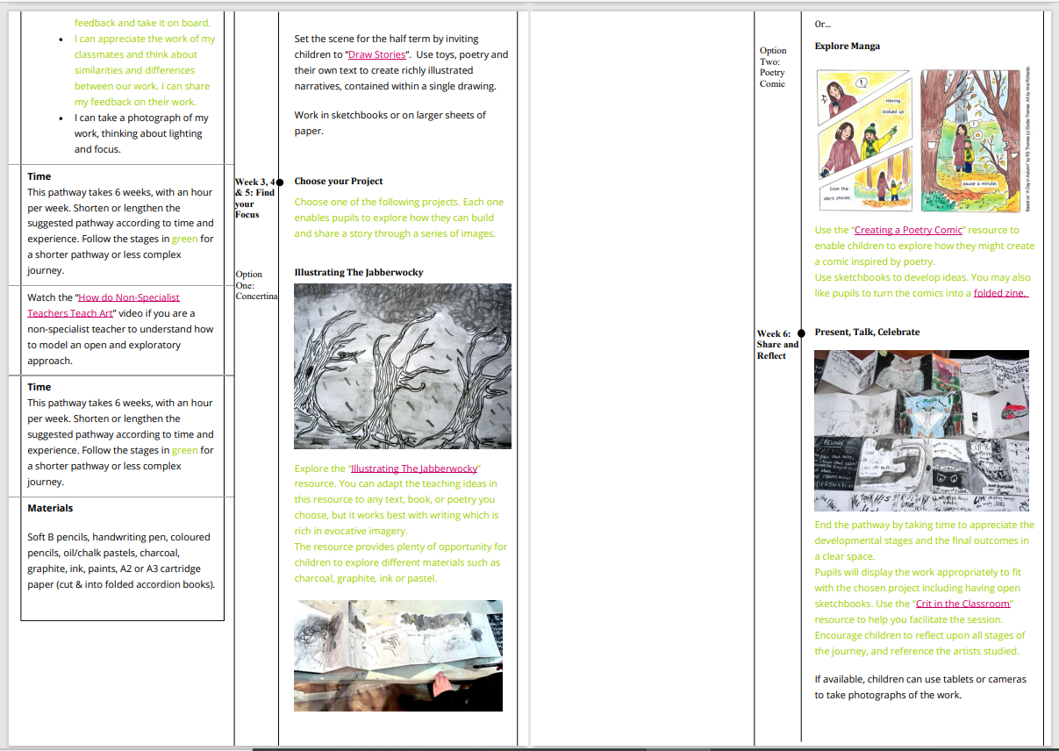Click the "Materials" section heading
Viewport: 1059px width, 751px height.
click(50, 508)
